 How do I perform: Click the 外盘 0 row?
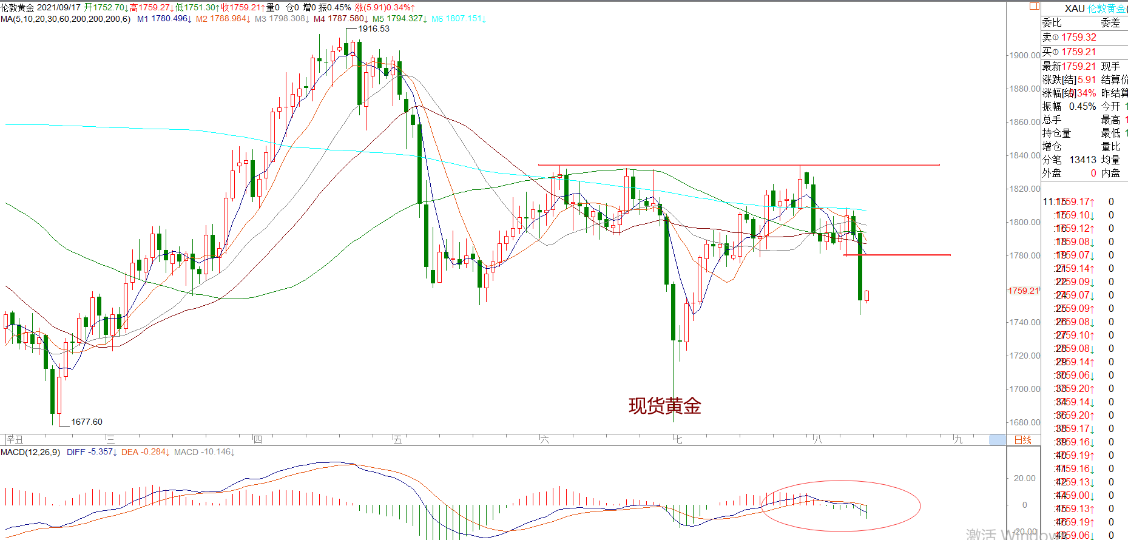[x=1069, y=173]
